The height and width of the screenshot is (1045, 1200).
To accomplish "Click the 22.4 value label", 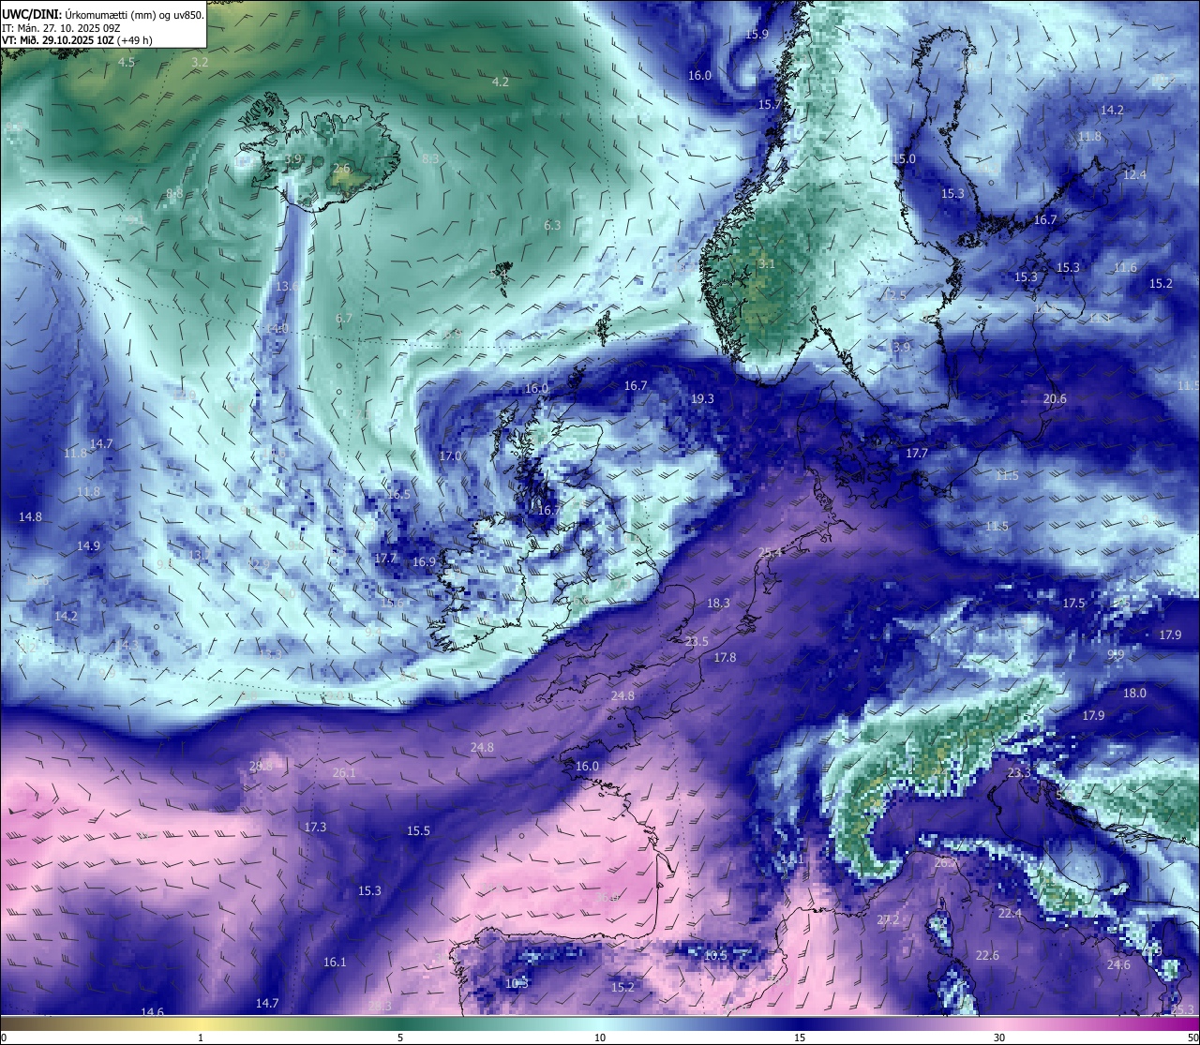I will point(1010,913).
